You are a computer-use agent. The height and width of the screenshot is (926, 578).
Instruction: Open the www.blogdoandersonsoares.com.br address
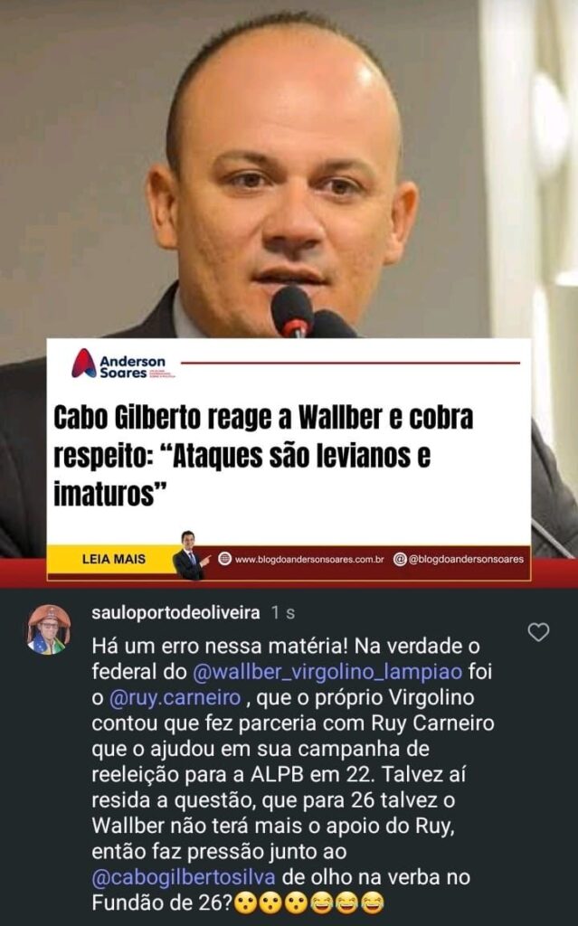coord(309,559)
